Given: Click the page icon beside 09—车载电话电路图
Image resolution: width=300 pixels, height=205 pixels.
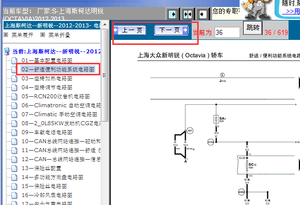Looking at the screenshot, I should 14,132.
